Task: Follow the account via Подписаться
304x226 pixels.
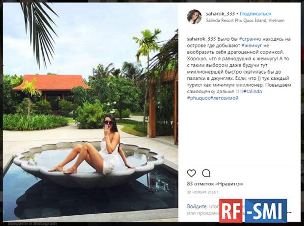Action: [255, 14]
